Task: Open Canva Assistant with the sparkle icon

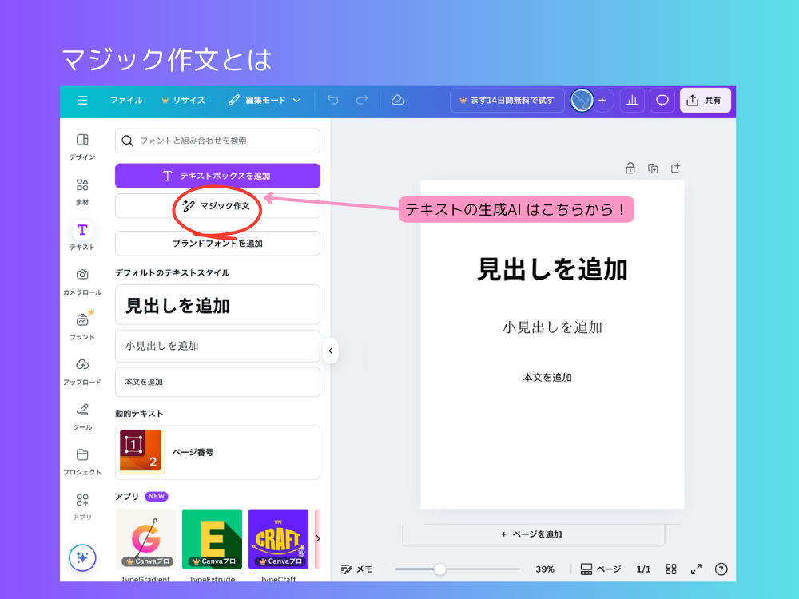Action: [81, 558]
